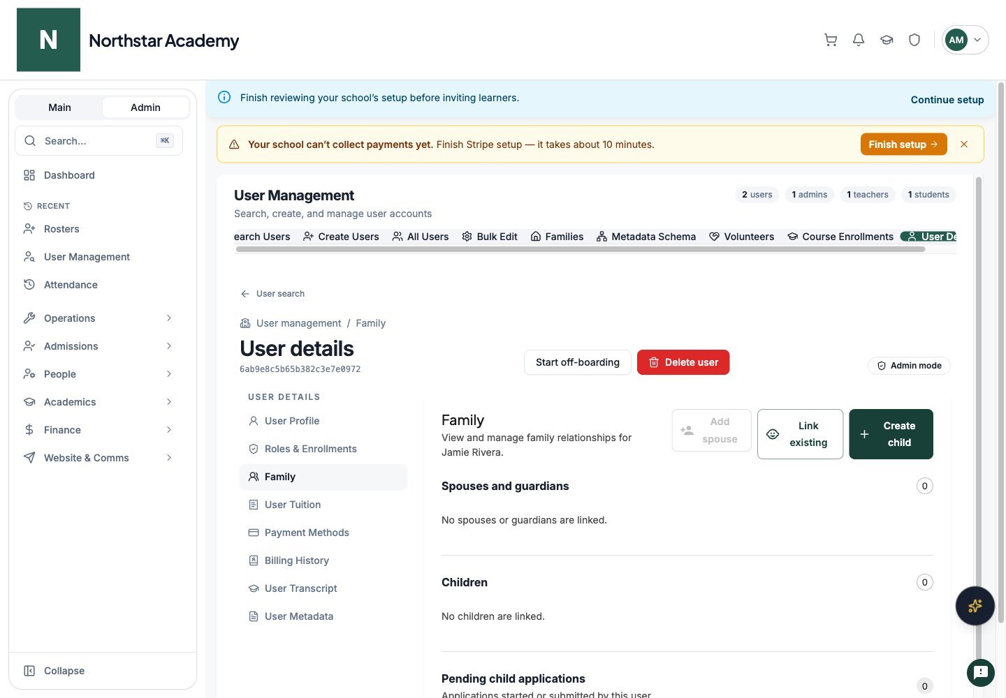Click the Rosters icon in sidebar
This screenshot has height=698, width=1006.
click(x=29, y=229)
